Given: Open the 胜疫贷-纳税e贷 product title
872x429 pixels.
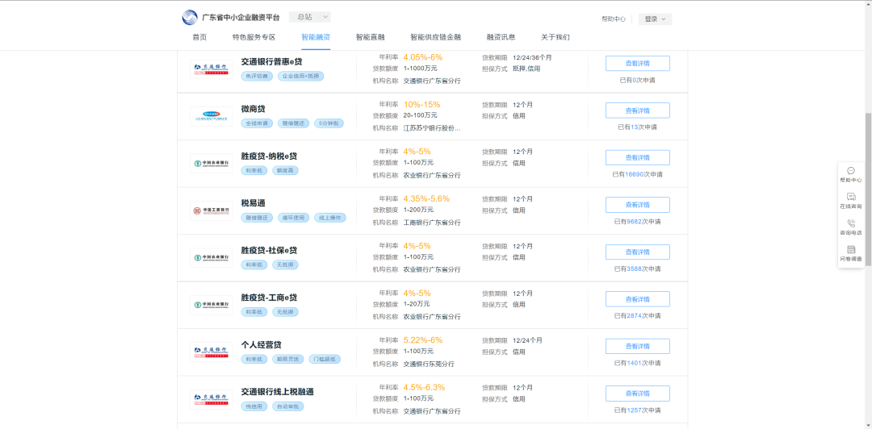Looking at the screenshot, I should click(x=269, y=156).
